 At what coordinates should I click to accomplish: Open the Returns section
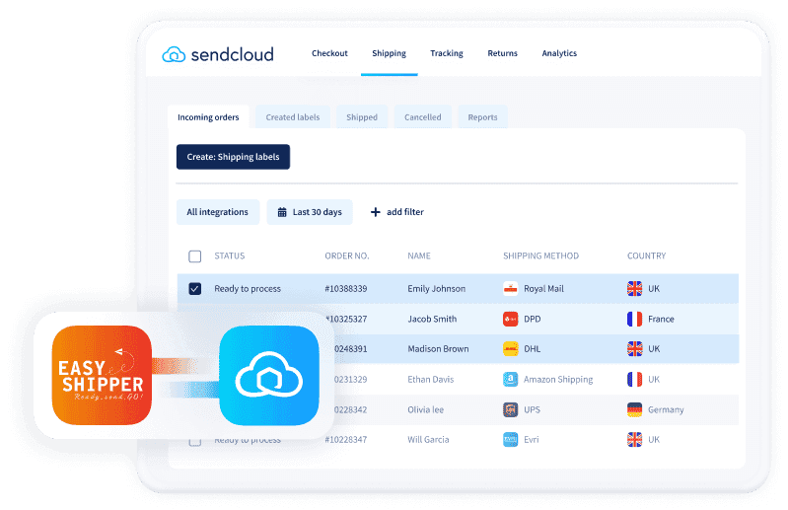[503, 53]
